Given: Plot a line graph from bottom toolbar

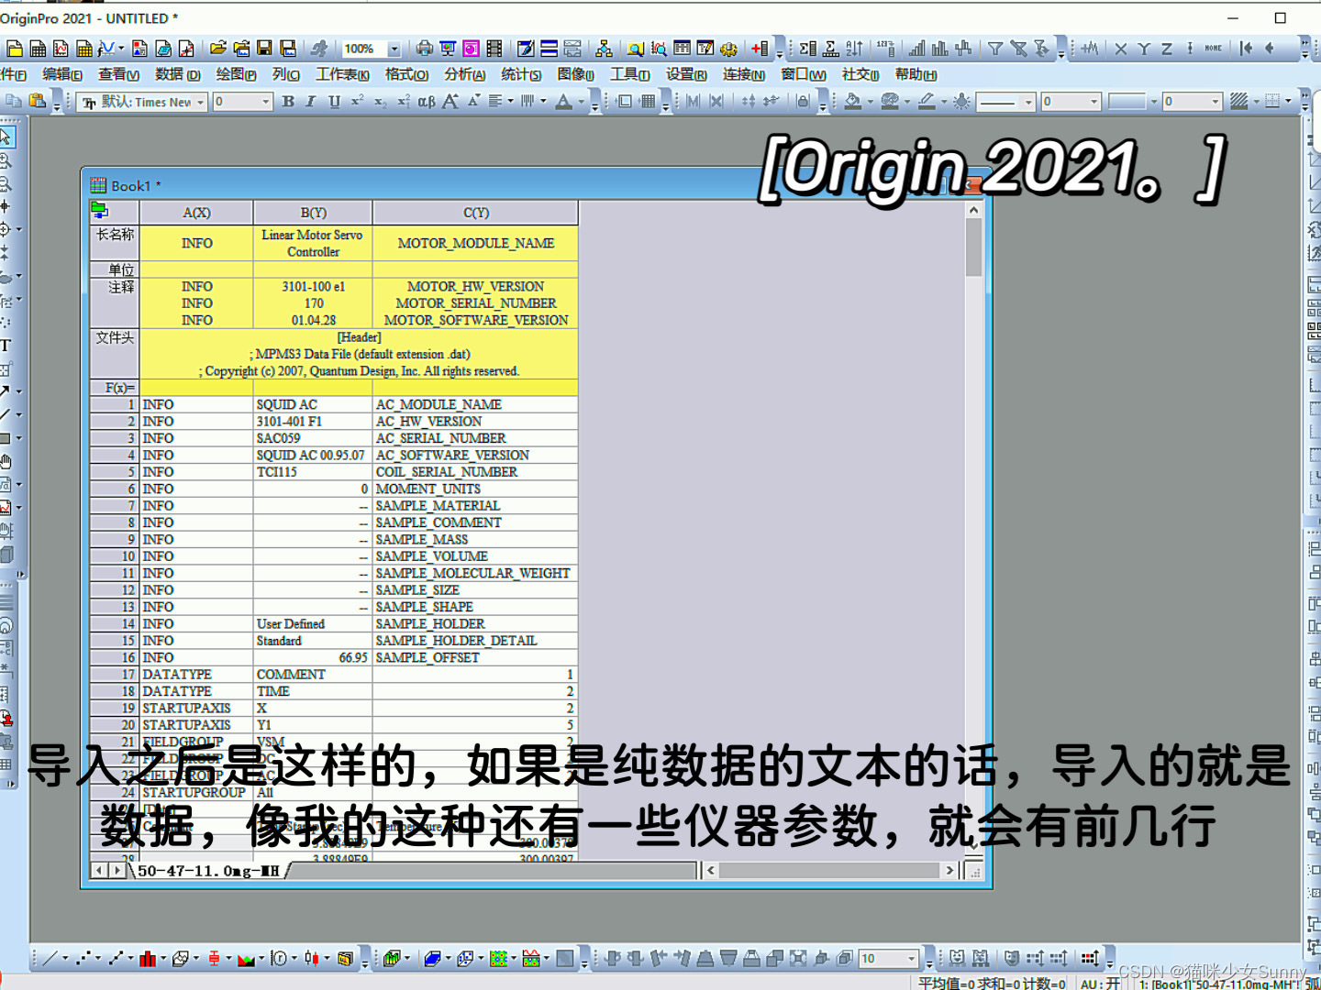Looking at the screenshot, I should 50,959.
